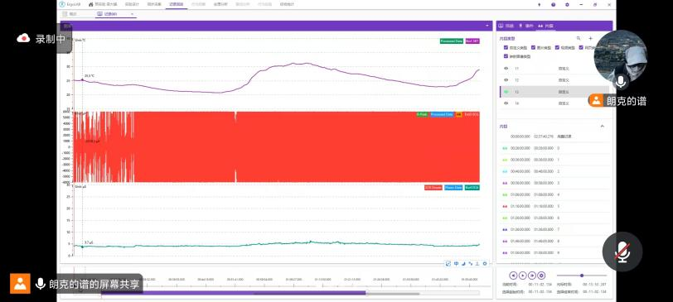Viewport: 673px width, 302px height.
Task: Click the step backward playback button
Action: click(513, 276)
